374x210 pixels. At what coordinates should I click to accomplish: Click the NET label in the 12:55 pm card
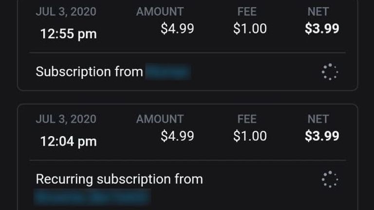(x=318, y=12)
